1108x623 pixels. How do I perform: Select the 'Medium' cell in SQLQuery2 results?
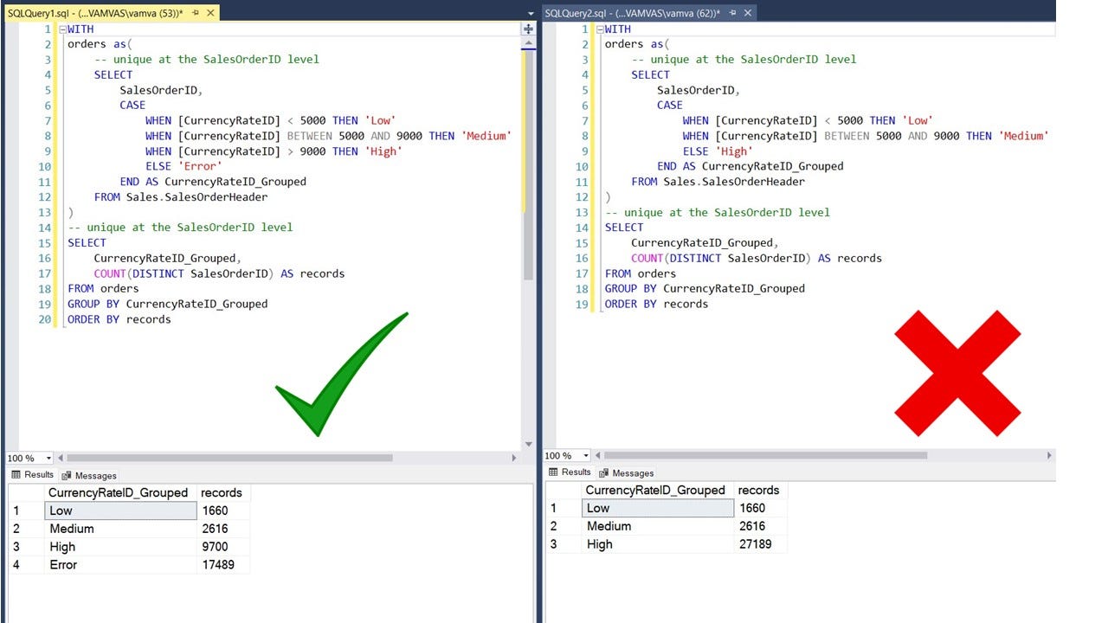pyautogui.click(x=657, y=526)
